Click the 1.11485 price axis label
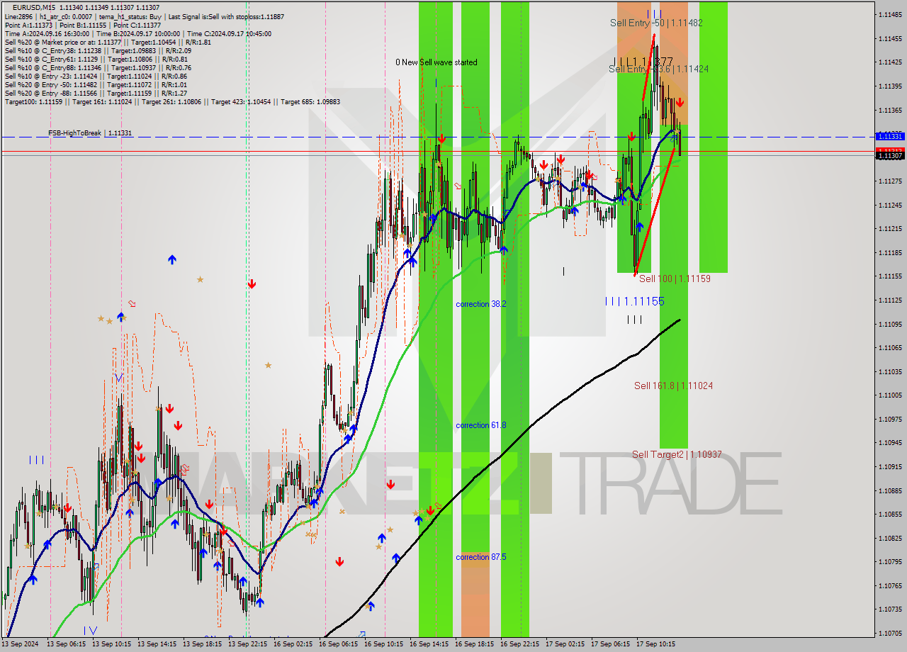907x652 pixels. 889,15
